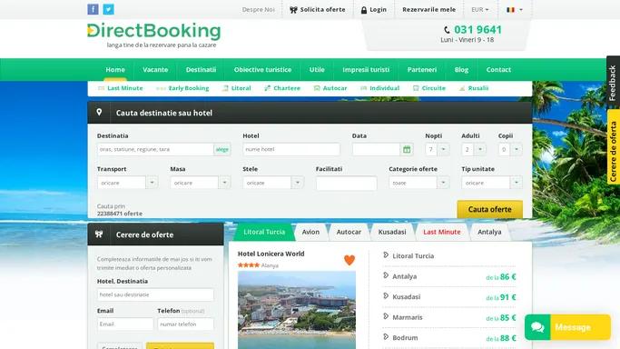The width and height of the screenshot is (620, 349).
Task: Open Rezervarile mele link
Action: (429, 9)
